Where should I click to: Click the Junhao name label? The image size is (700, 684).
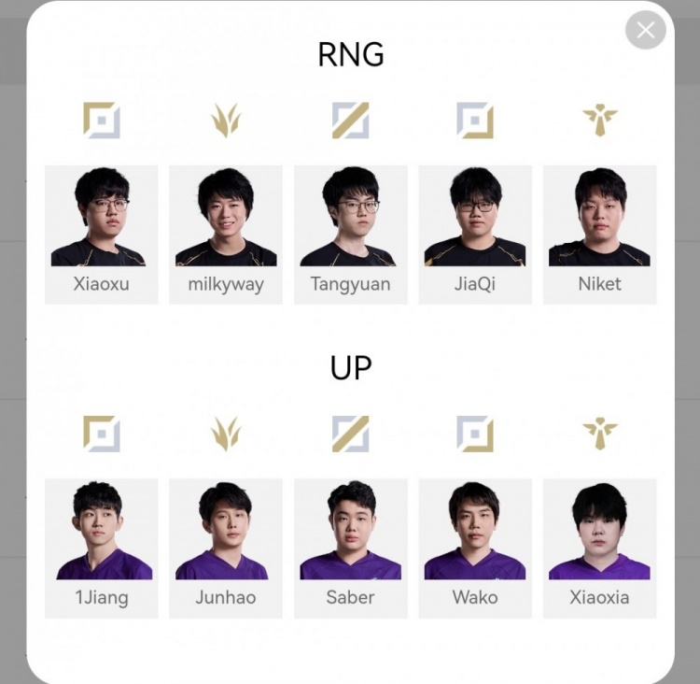226,597
